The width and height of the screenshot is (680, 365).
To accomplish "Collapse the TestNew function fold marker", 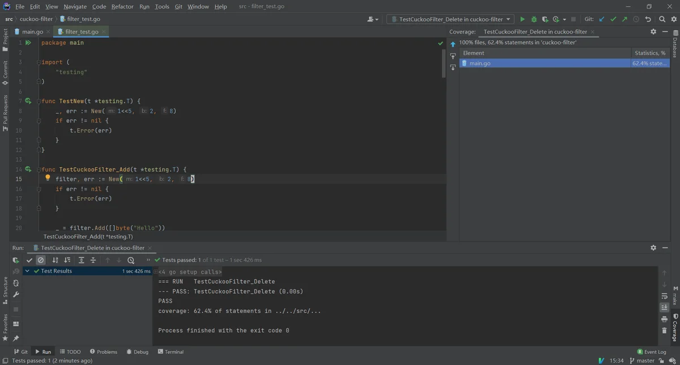I will click(x=39, y=101).
